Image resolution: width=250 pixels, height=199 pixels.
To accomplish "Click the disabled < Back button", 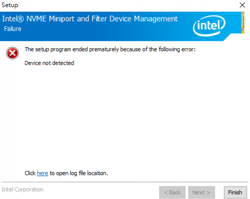I will 172,192.
